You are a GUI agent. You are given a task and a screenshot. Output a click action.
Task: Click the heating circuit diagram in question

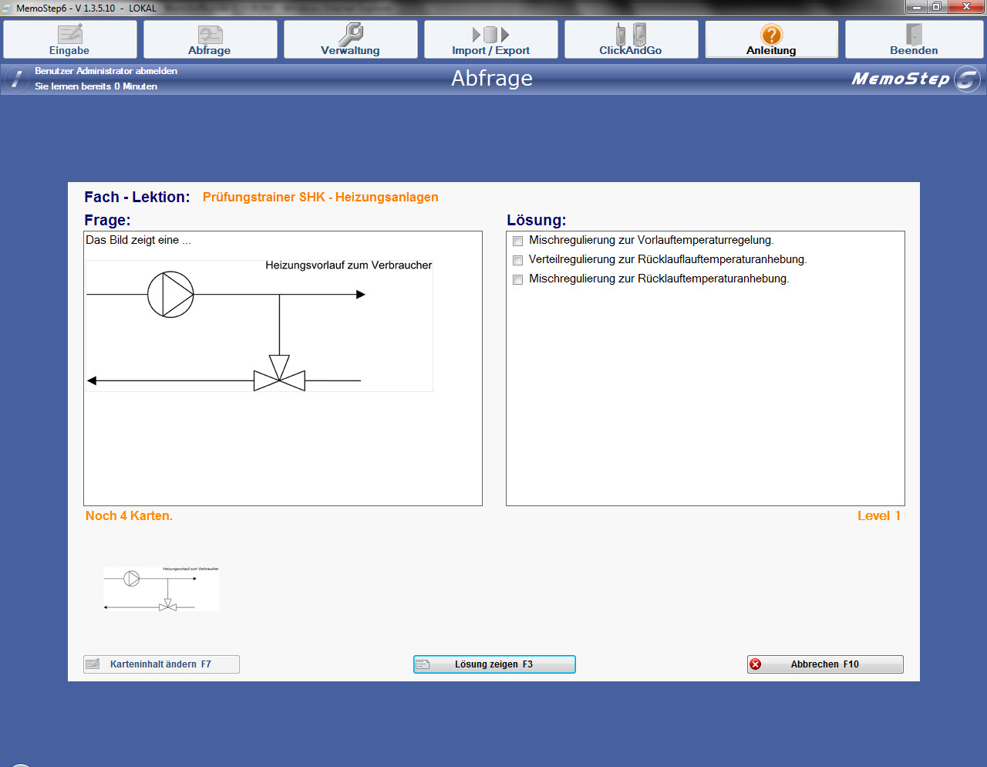coord(259,326)
